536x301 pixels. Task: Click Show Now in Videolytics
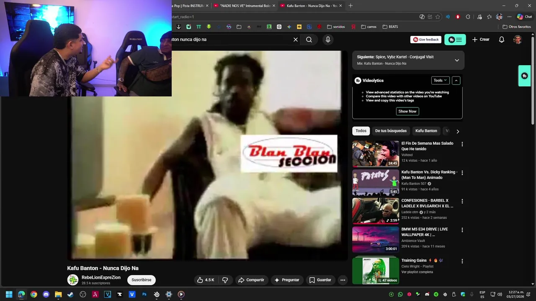coord(407,111)
